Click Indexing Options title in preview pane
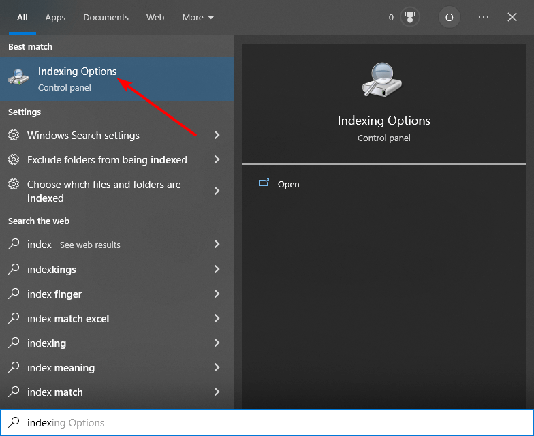Screen dimensions: 534x436 [x=384, y=121]
